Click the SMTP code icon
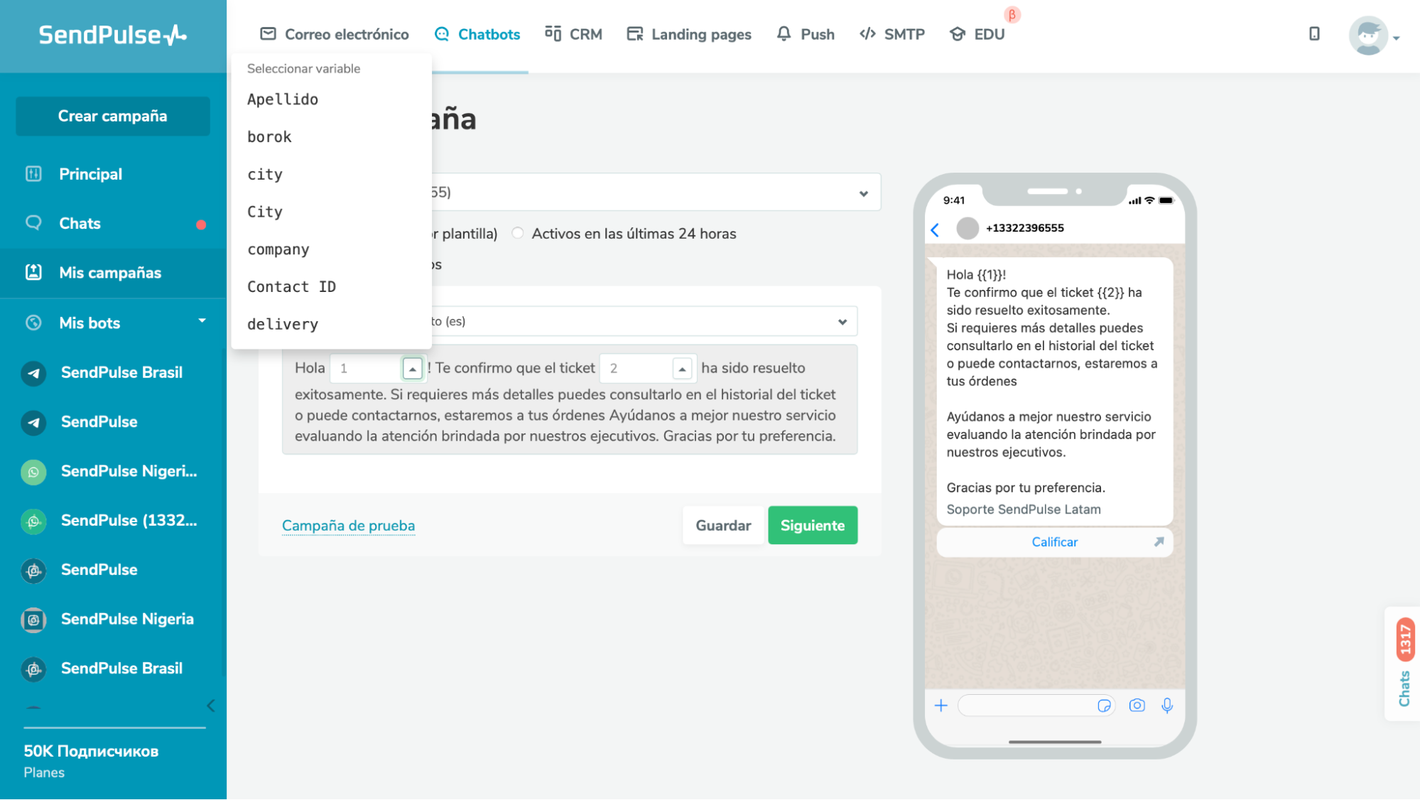The width and height of the screenshot is (1420, 800). 867,34
